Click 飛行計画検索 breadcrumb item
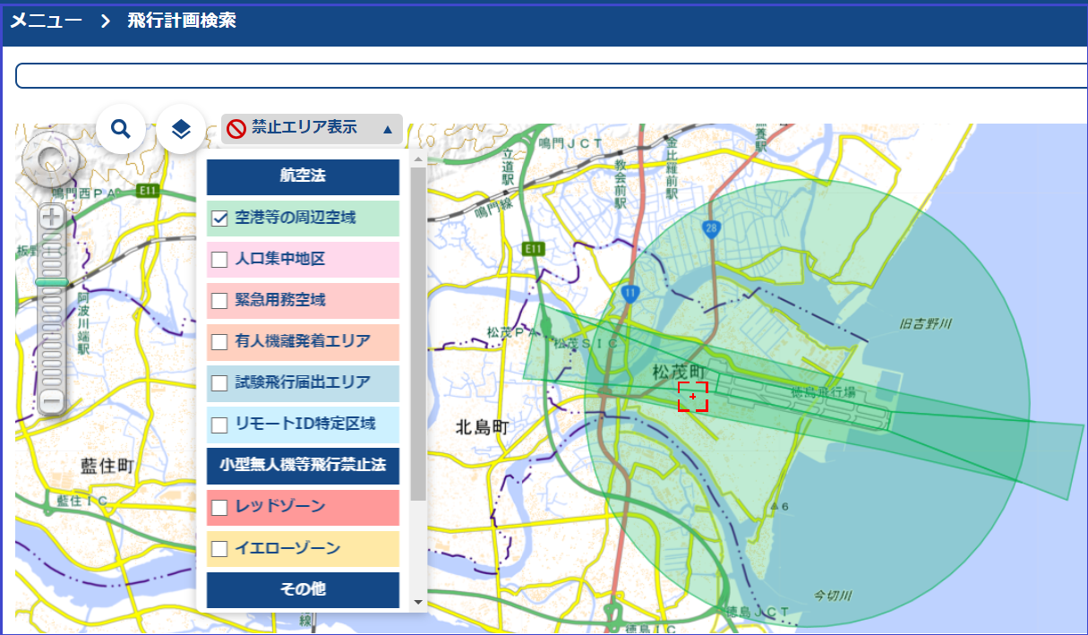Viewport: 1088px width, 635px height. pyautogui.click(x=182, y=21)
